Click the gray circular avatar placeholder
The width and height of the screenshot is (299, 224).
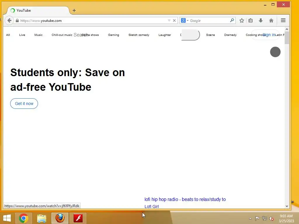tap(275, 52)
